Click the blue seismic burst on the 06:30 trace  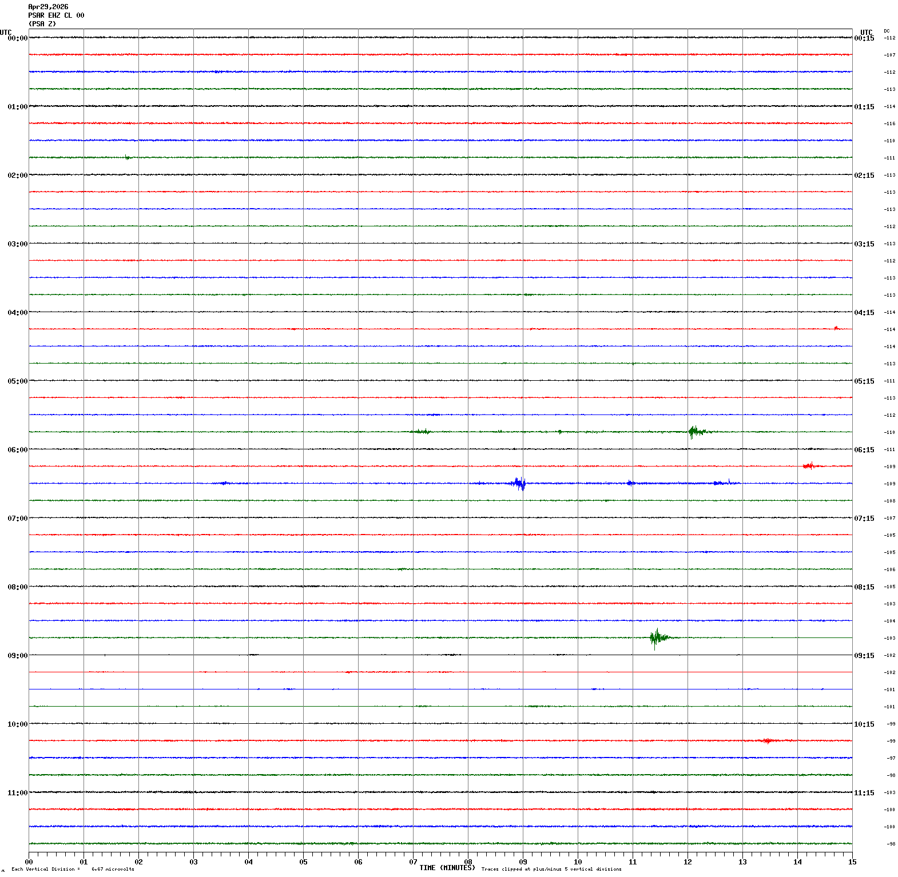click(x=519, y=484)
